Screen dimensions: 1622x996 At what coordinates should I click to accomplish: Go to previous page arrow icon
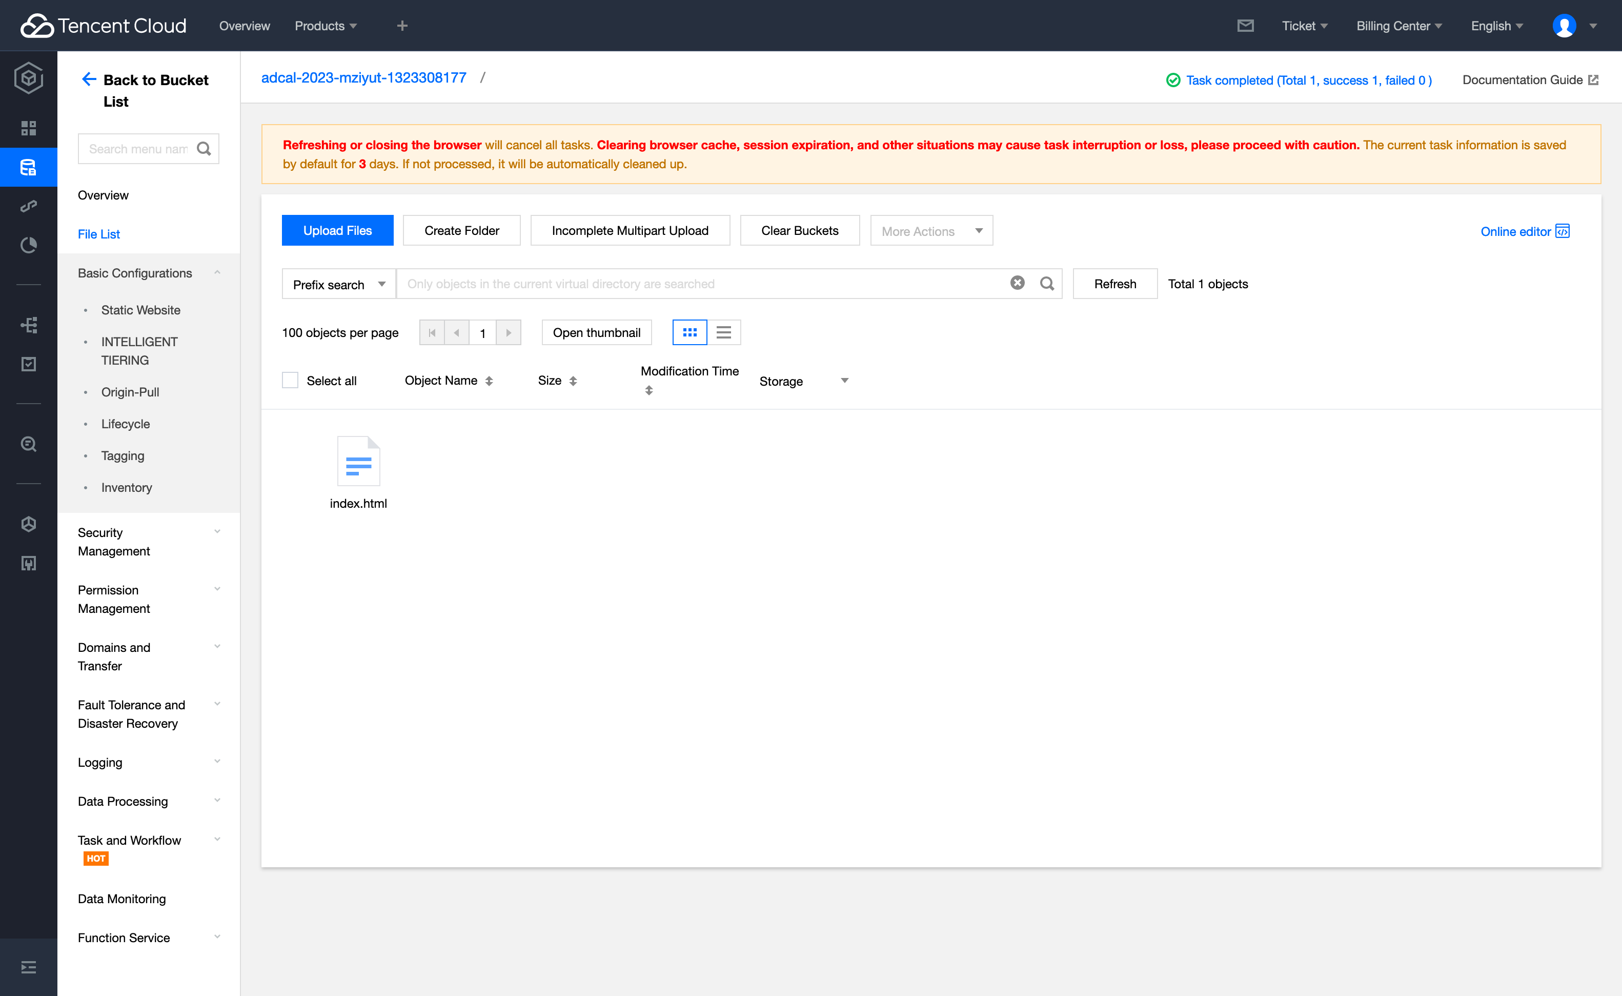pyautogui.click(x=457, y=333)
